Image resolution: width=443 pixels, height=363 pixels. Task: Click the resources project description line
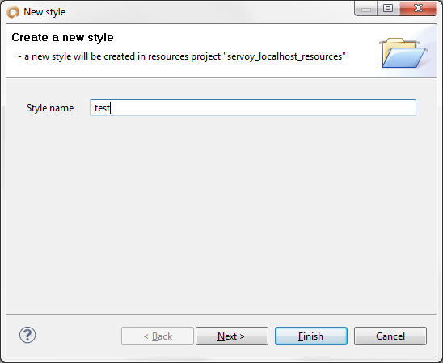coord(182,56)
